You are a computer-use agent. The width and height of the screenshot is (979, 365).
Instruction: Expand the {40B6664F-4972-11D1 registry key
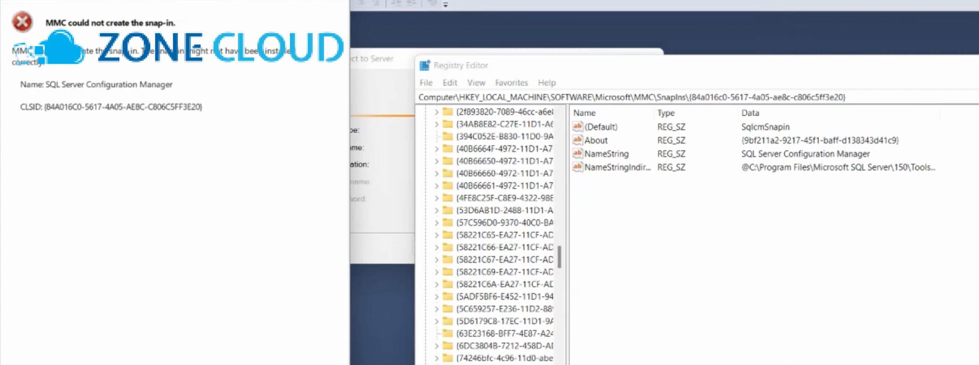coord(436,149)
